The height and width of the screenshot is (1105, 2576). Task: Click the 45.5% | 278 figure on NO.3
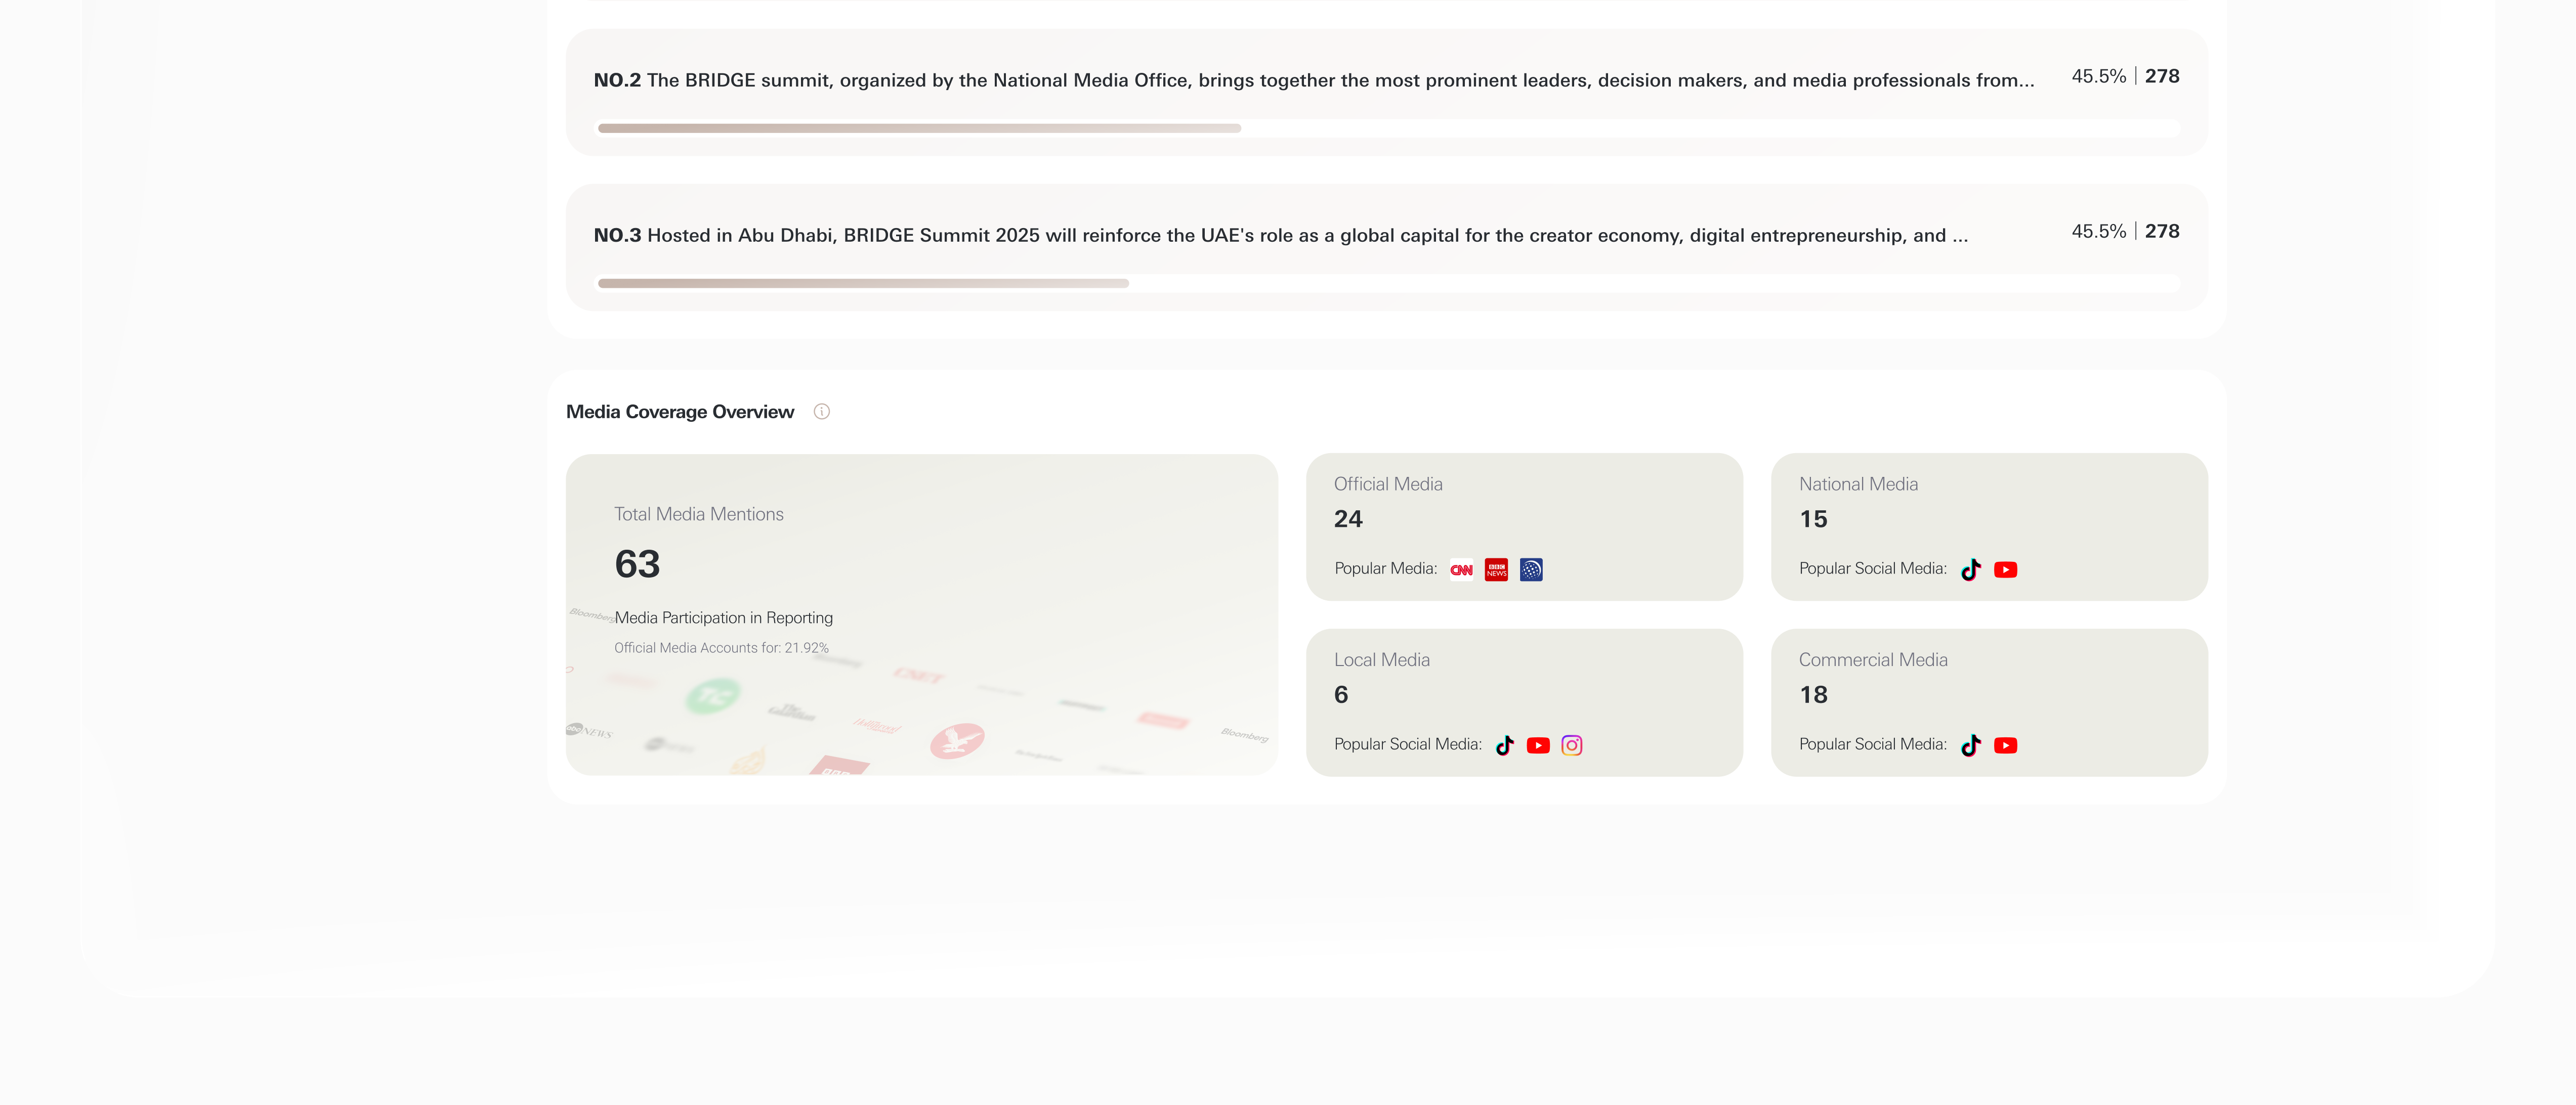2125,231
